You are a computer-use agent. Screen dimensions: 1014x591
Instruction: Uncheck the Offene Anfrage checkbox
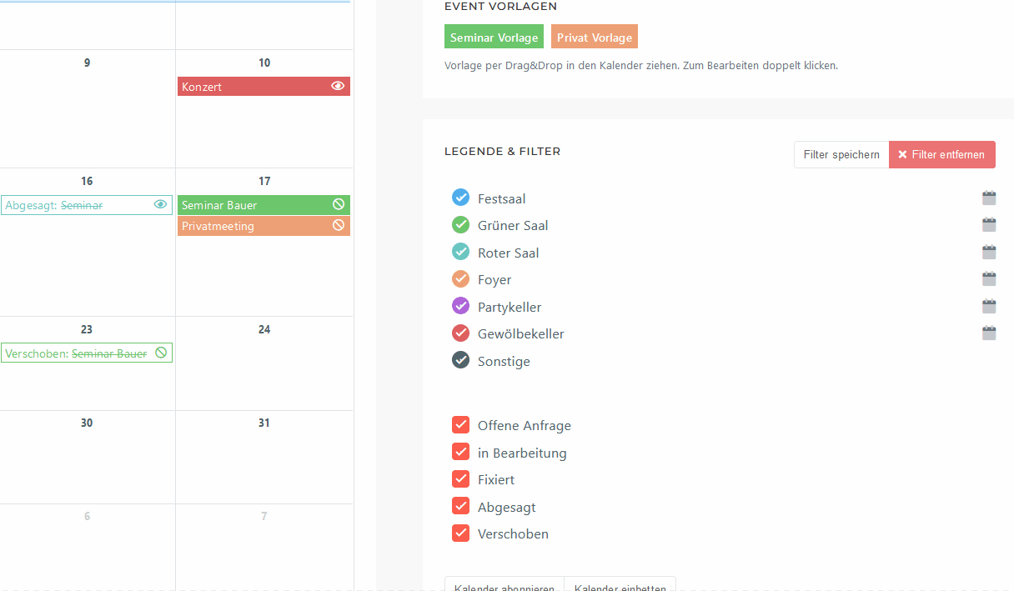(460, 425)
